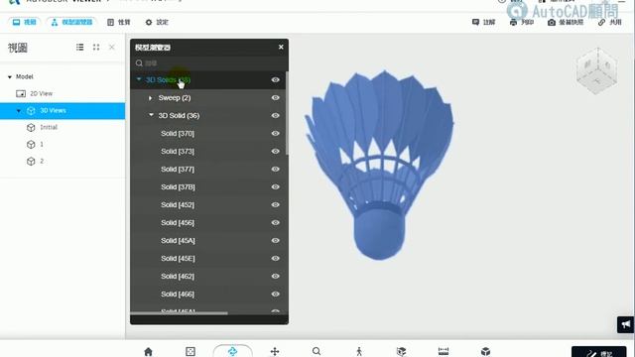Hide Solid [37B]
Viewport: 635px width, 357px height.
click(x=276, y=186)
